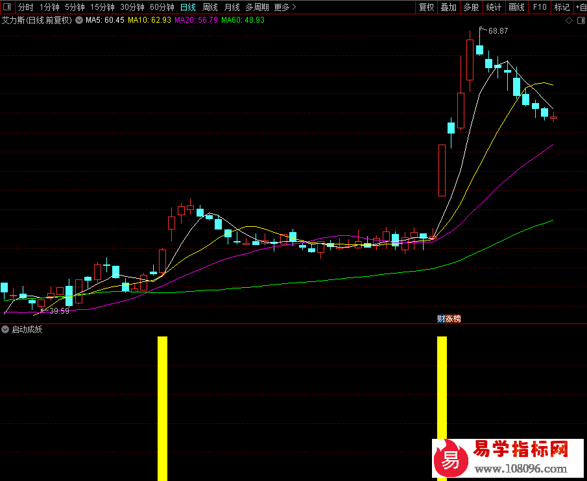Select the 周线 weekly chart tab

click(210, 7)
